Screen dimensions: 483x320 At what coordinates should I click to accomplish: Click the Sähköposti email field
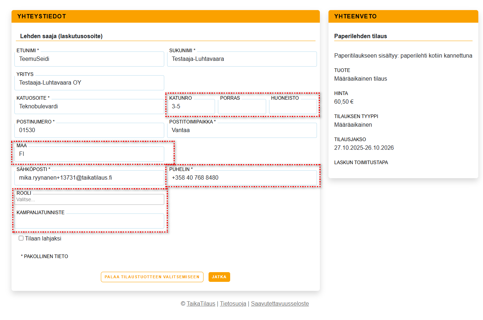coord(89,178)
